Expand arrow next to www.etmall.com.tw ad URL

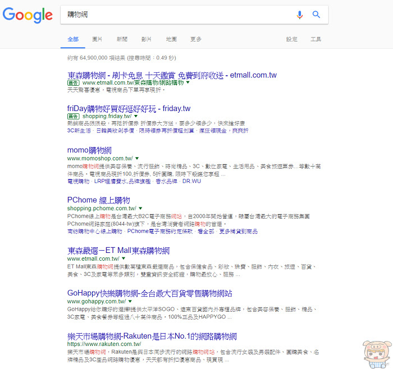tap(188, 82)
